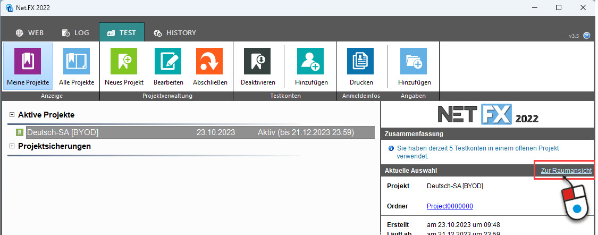
Task: Click the v3.5 version label
Action: coord(574,36)
